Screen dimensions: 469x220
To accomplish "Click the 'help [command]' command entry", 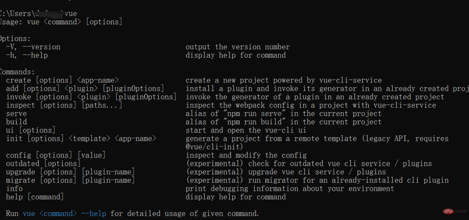I will (x=35, y=197).
